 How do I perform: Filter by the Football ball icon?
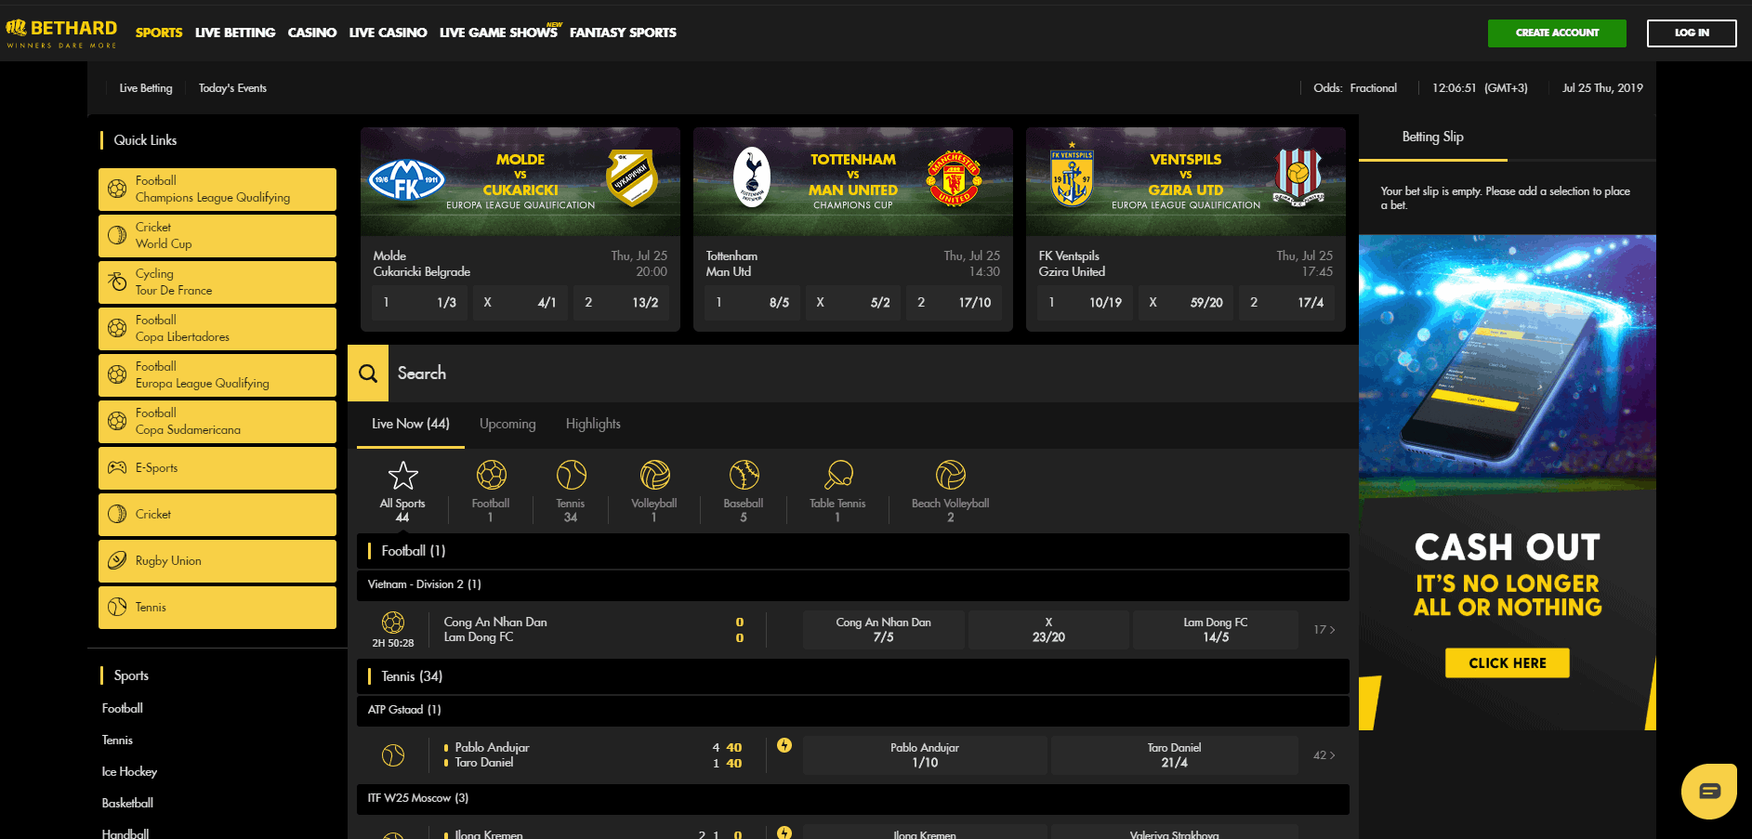click(x=491, y=475)
